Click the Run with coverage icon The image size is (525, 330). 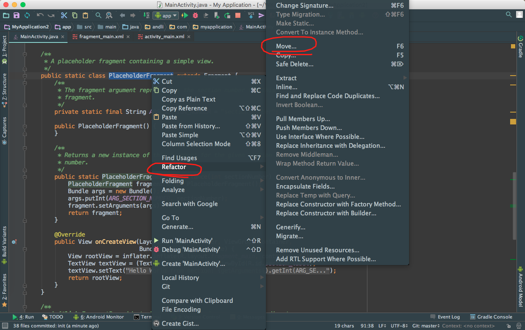[206, 15]
